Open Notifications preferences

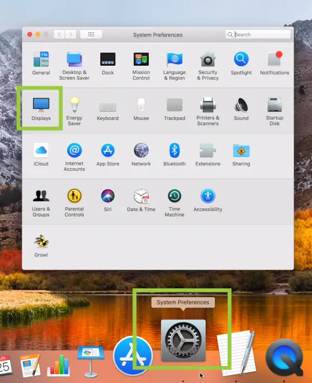coord(275,63)
